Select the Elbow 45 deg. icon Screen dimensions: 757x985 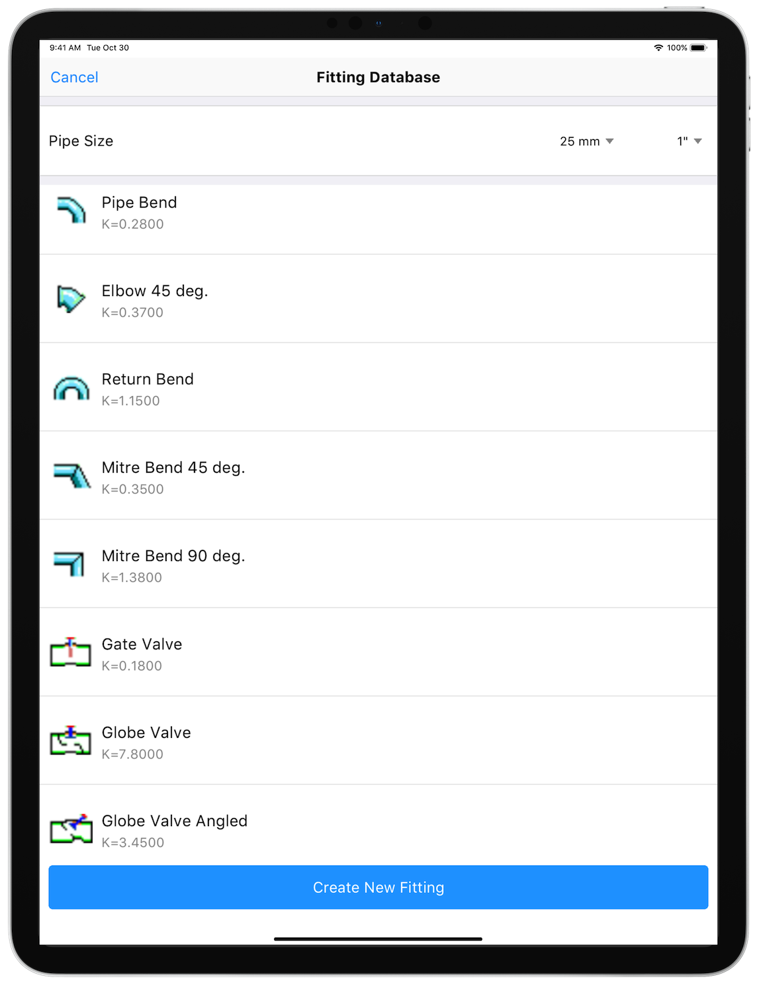tap(71, 299)
